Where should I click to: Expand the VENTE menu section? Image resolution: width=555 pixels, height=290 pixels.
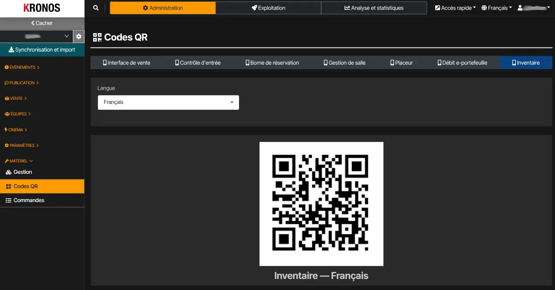coord(16,99)
